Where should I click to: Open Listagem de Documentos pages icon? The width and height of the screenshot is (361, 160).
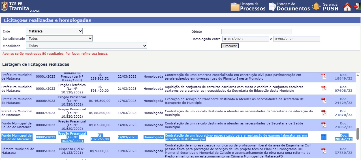[272, 6]
